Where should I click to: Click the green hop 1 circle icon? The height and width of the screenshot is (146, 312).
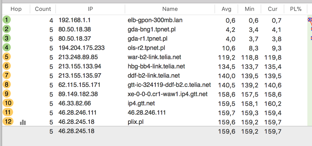tap(7, 20)
